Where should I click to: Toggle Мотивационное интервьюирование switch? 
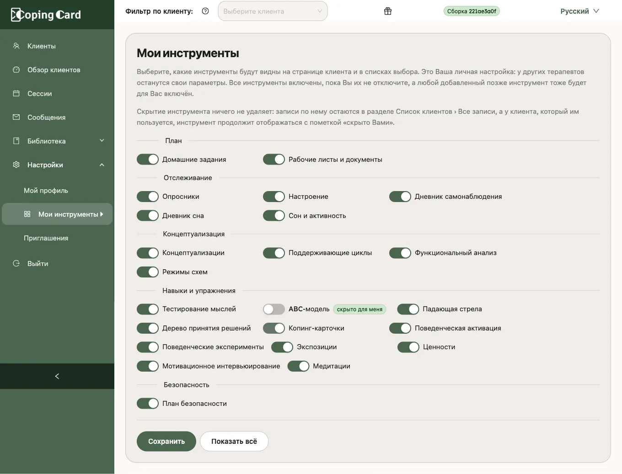point(148,366)
